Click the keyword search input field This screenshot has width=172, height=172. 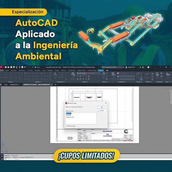tap(112, 67)
